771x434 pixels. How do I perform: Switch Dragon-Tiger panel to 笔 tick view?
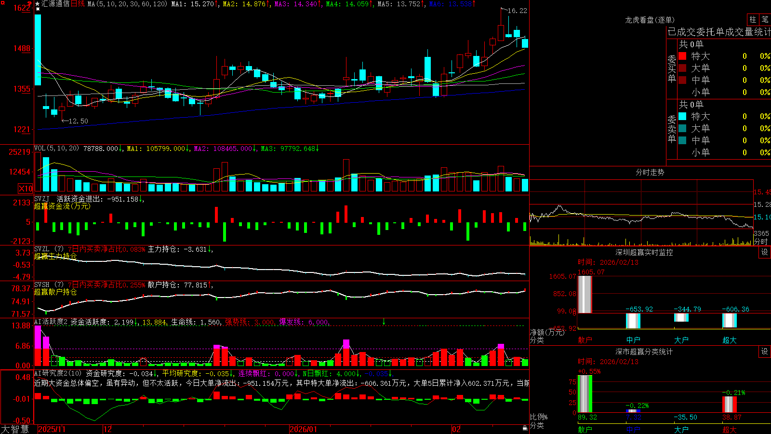(x=765, y=20)
